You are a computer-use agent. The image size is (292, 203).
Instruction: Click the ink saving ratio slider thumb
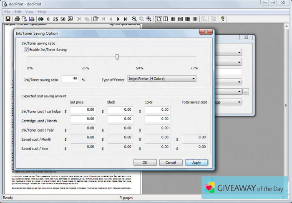click(x=117, y=57)
